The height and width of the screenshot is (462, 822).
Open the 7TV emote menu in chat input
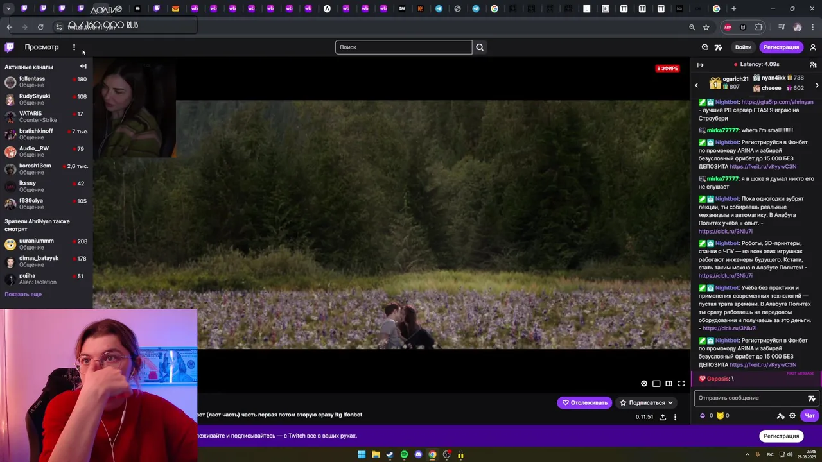[811, 398]
